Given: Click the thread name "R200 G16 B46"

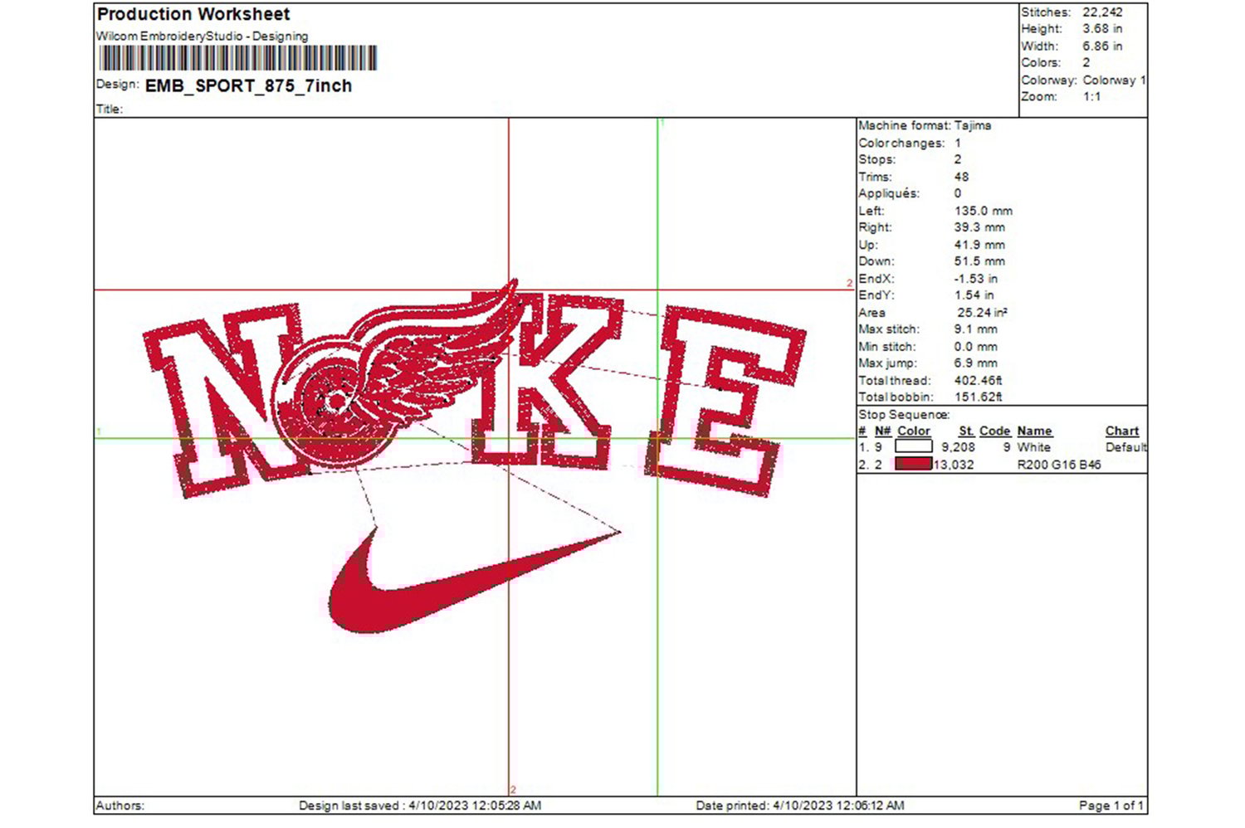Looking at the screenshot, I should pos(1060,465).
